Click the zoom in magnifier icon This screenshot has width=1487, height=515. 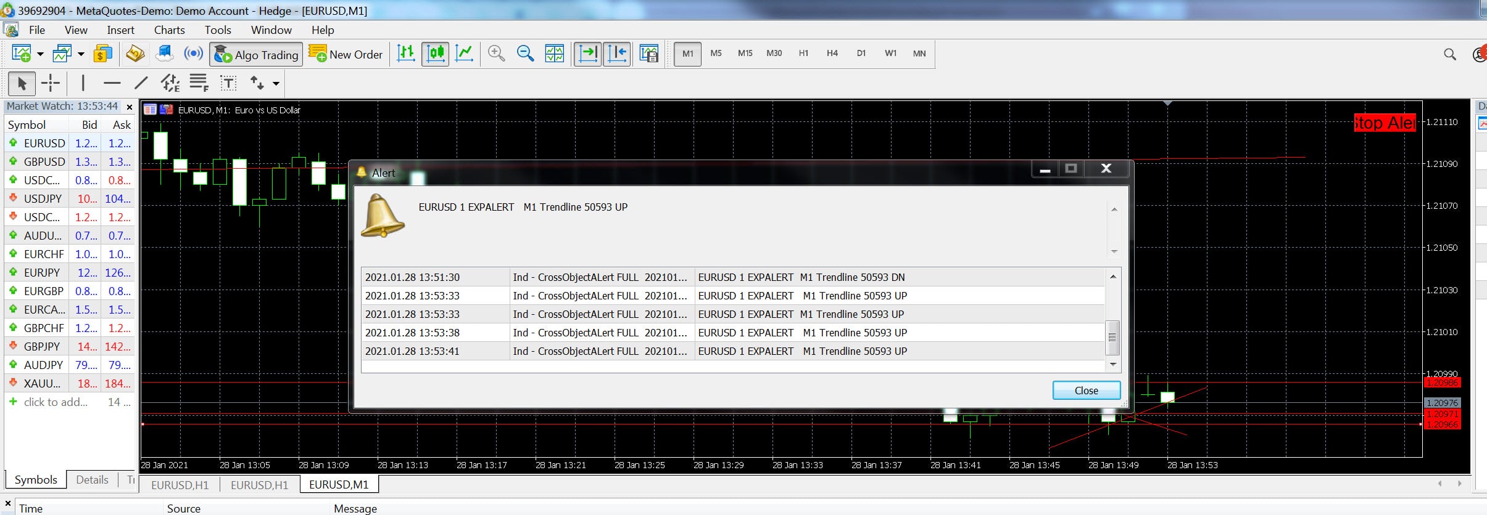pos(496,54)
